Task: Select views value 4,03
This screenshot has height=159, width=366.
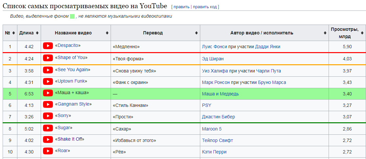Action: point(347,59)
